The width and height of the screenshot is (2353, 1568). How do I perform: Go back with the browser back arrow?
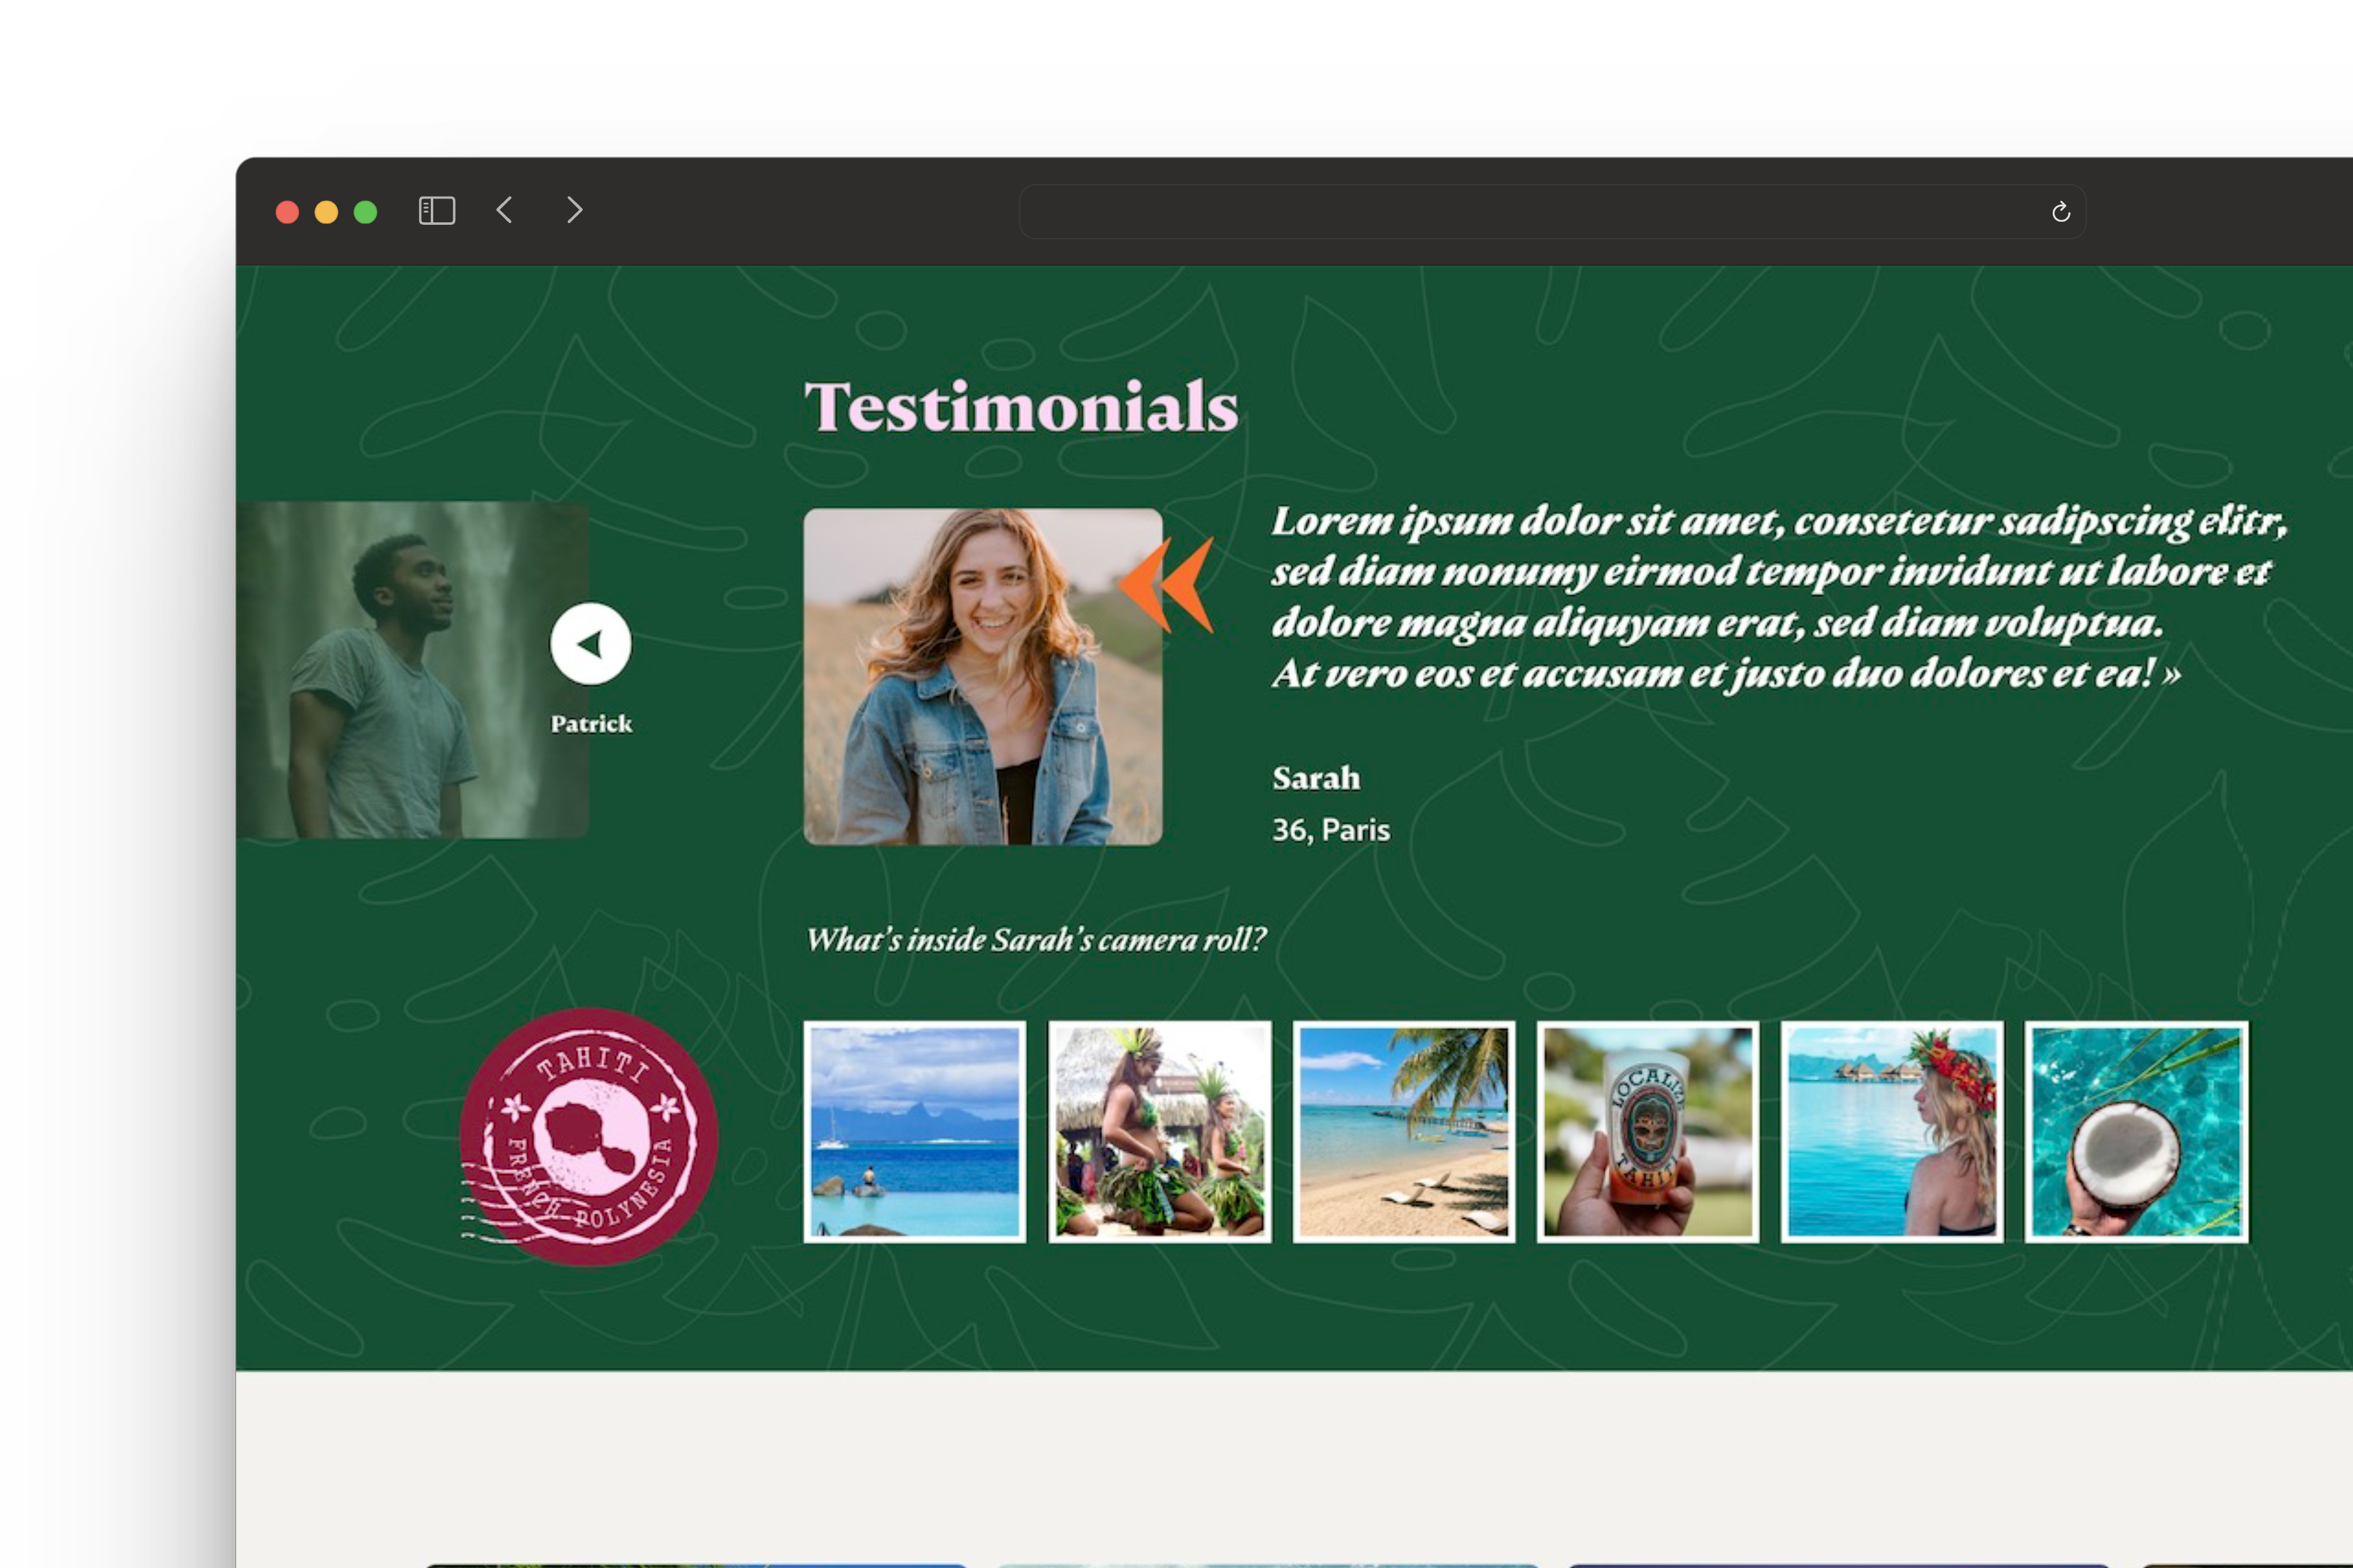coord(504,210)
